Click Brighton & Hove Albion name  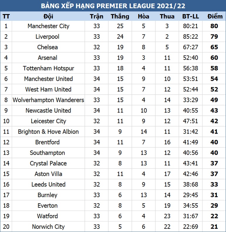(48, 132)
